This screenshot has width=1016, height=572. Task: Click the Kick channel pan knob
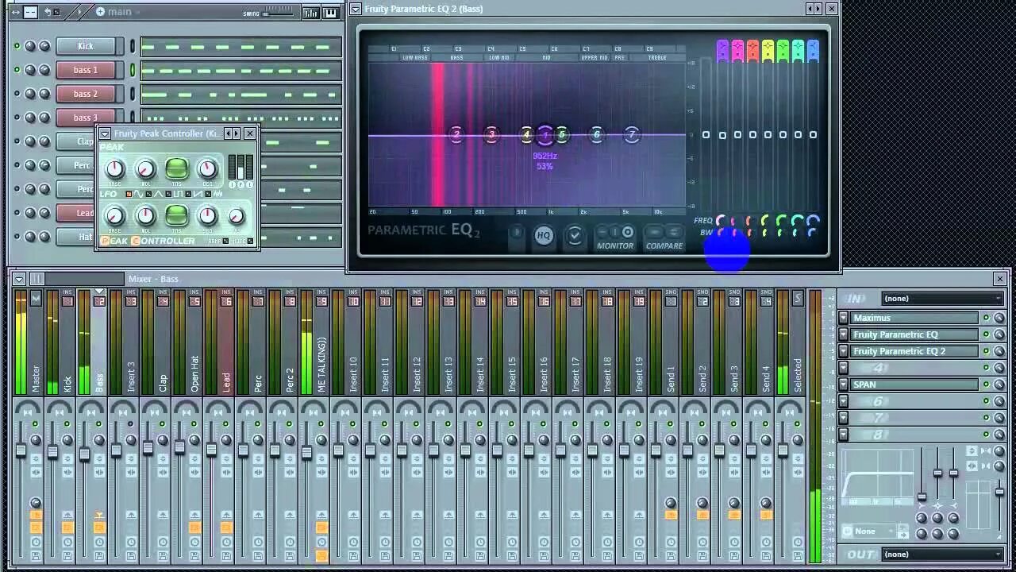pyautogui.click(x=30, y=46)
